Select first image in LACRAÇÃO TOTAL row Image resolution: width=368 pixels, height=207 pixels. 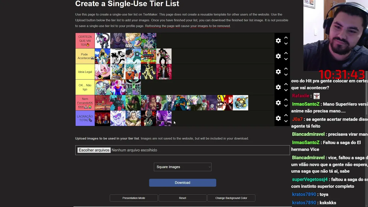click(x=103, y=118)
